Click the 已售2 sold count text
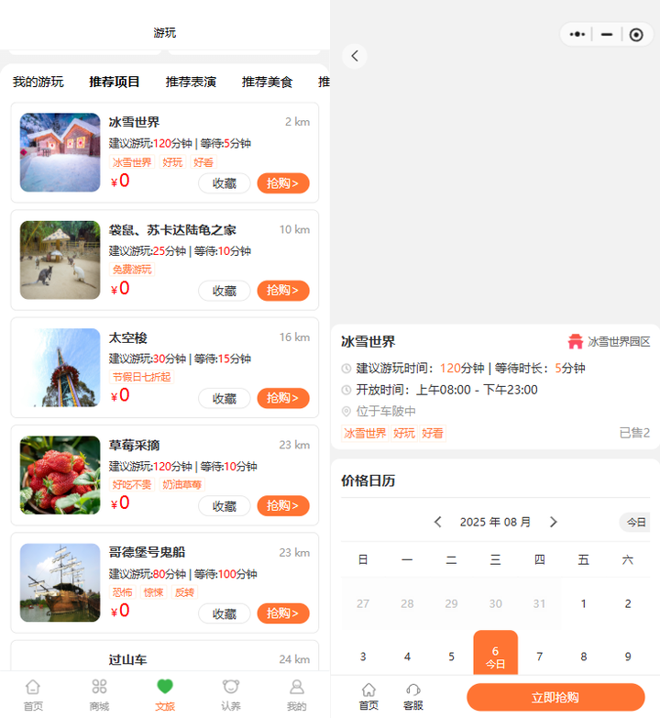 click(634, 433)
